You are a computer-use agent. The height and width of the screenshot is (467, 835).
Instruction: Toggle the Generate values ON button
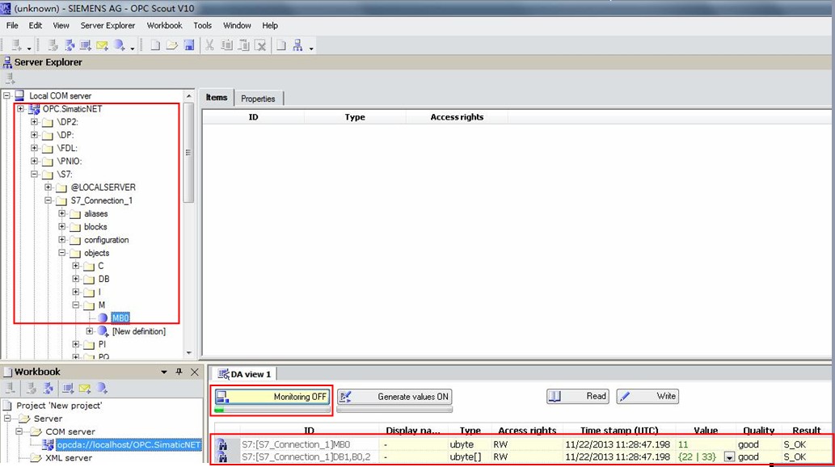click(x=394, y=396)
